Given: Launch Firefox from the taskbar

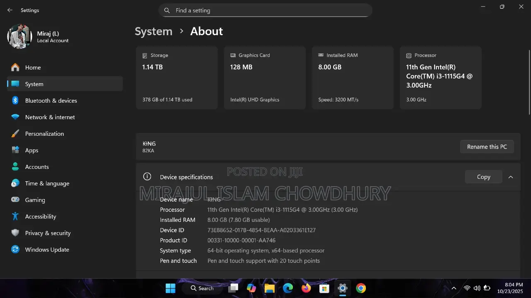Looking at the screenshot, I should pyautogui.click(x=306, y=288).
